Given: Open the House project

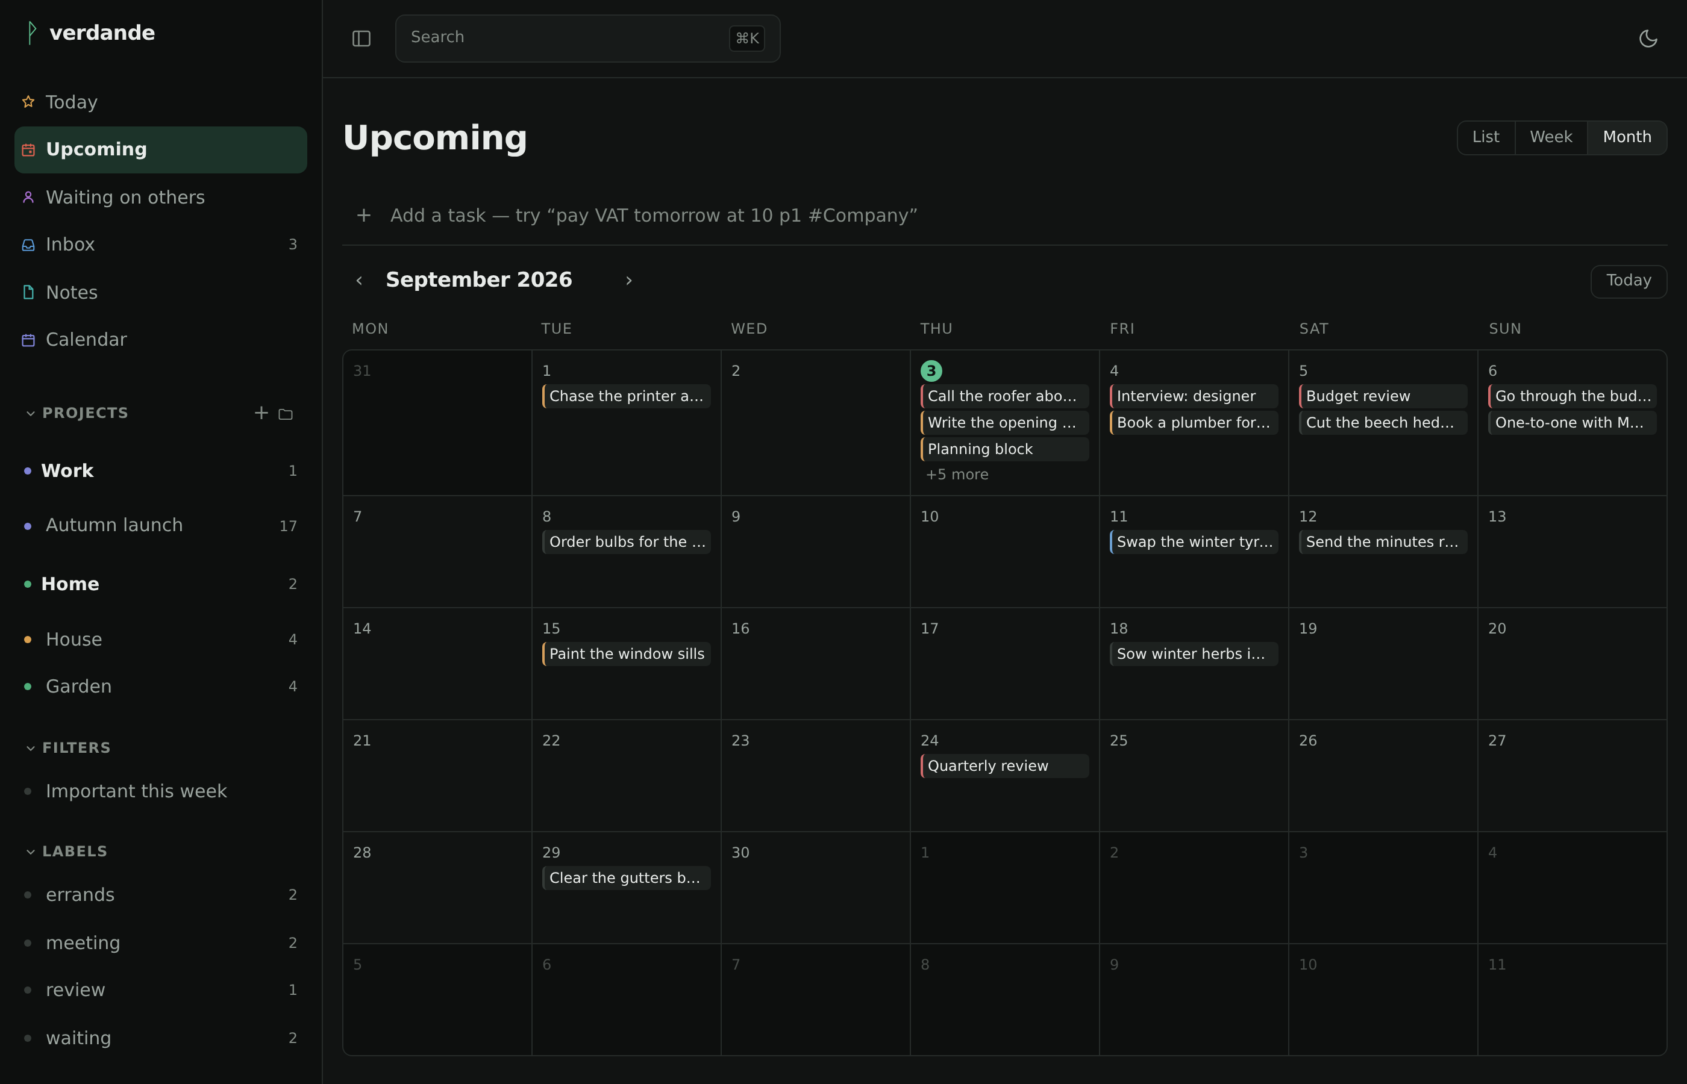Looking at the screenshot, I should [160, 639].
